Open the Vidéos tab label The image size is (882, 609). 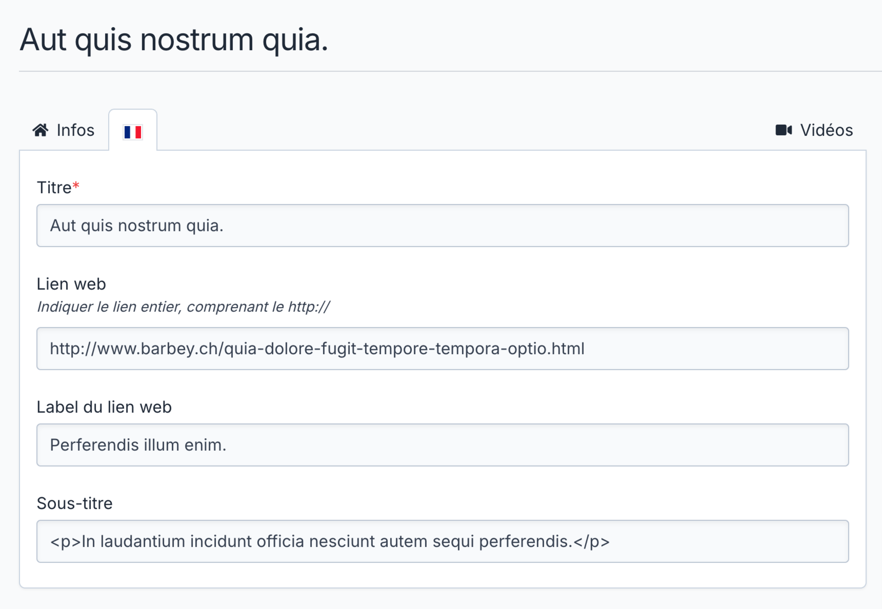(826, 130)
